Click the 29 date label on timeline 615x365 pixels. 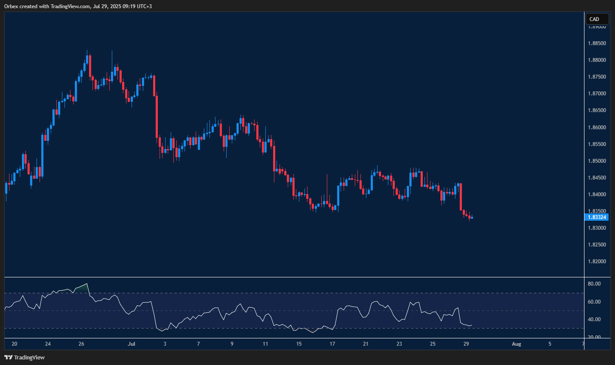[x=466, y=344]
